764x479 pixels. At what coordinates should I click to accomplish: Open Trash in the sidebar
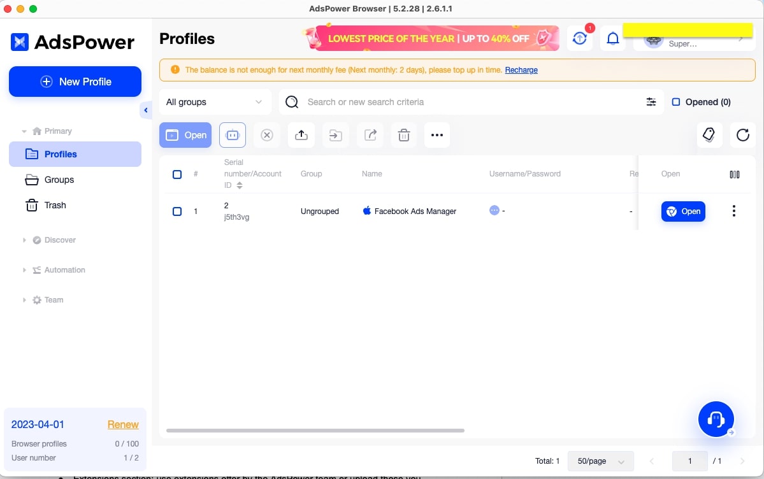pyautogui.click(x=55, y=205)
